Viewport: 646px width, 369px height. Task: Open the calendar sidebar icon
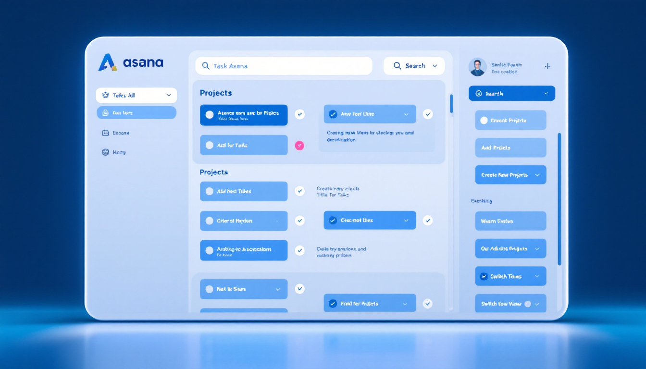click(106, 133)
